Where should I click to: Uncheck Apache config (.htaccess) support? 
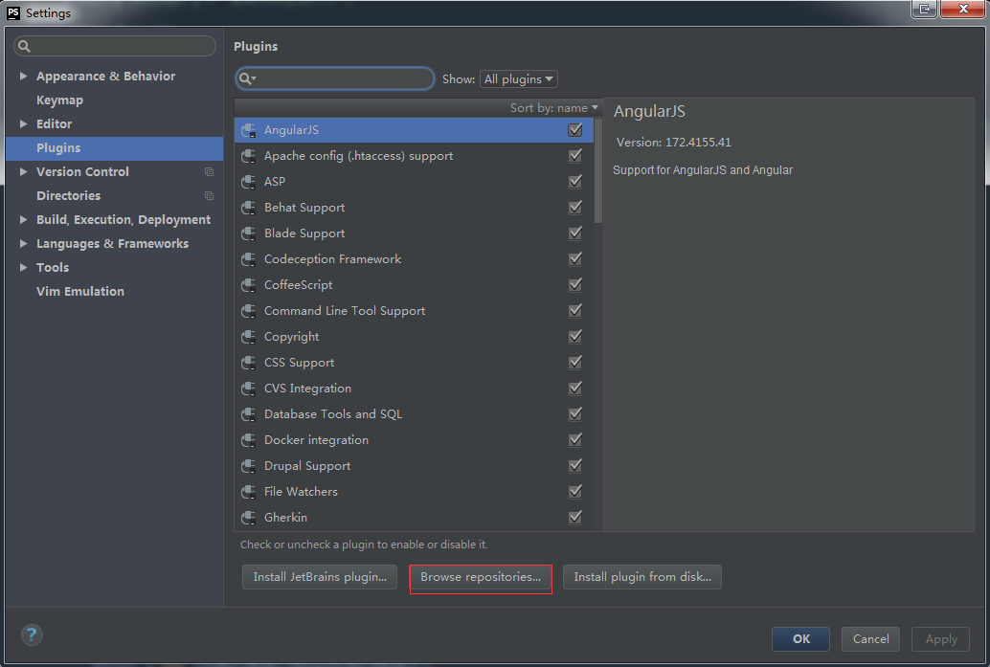click(575, 156)
